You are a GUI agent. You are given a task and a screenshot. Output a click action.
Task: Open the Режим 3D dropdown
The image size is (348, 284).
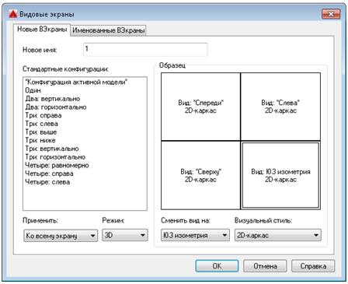pyautogui.click(x=125, y=235)
